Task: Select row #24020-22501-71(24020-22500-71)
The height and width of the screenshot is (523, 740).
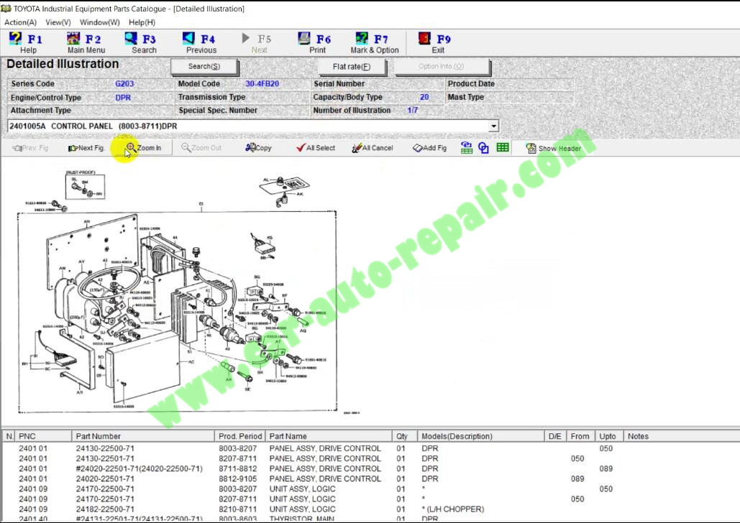Action: [x=140, y=469]
